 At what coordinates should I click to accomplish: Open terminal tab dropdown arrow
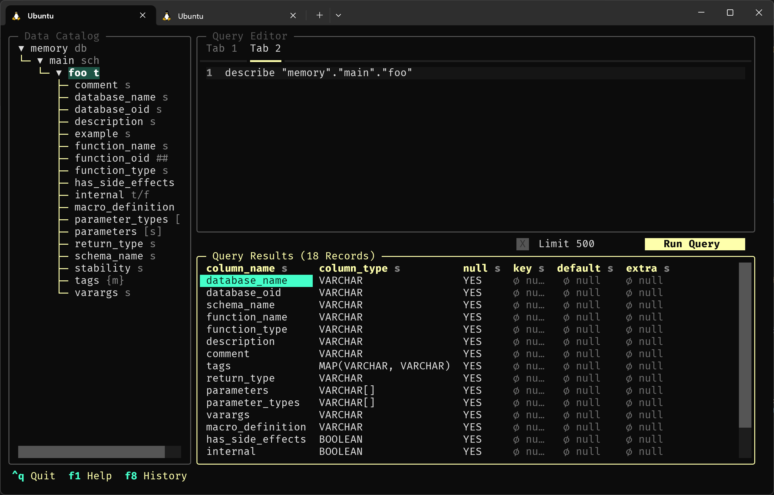pos(338,16)
